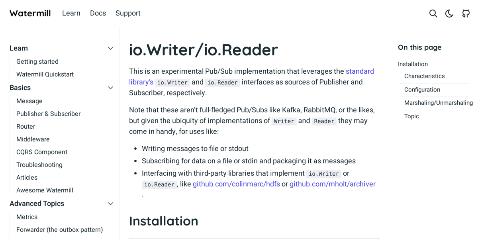Open the Support menu item
478x239 pixels.
[x=128, y=13]
